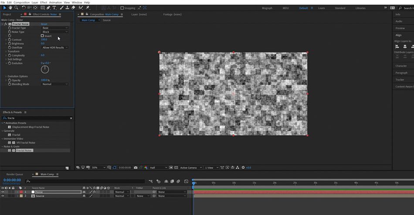Click the Evolution angle dial

point(45,69)
